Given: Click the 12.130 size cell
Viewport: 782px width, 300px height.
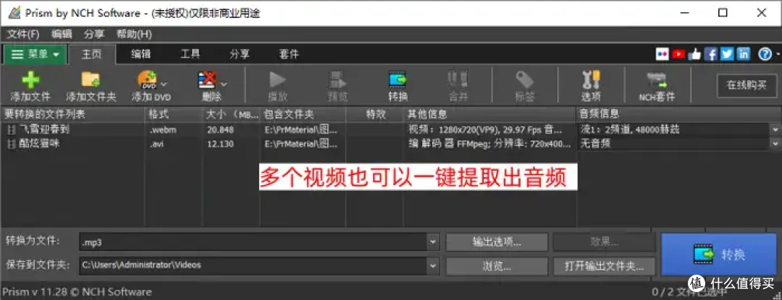Looking at the screenshot, I should [219, 144].
